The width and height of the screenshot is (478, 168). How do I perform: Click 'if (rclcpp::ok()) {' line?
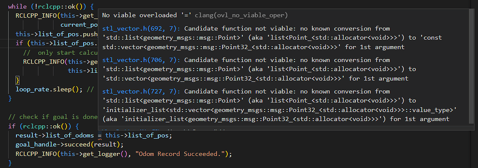pyautogui.click(x=43, y=126)
